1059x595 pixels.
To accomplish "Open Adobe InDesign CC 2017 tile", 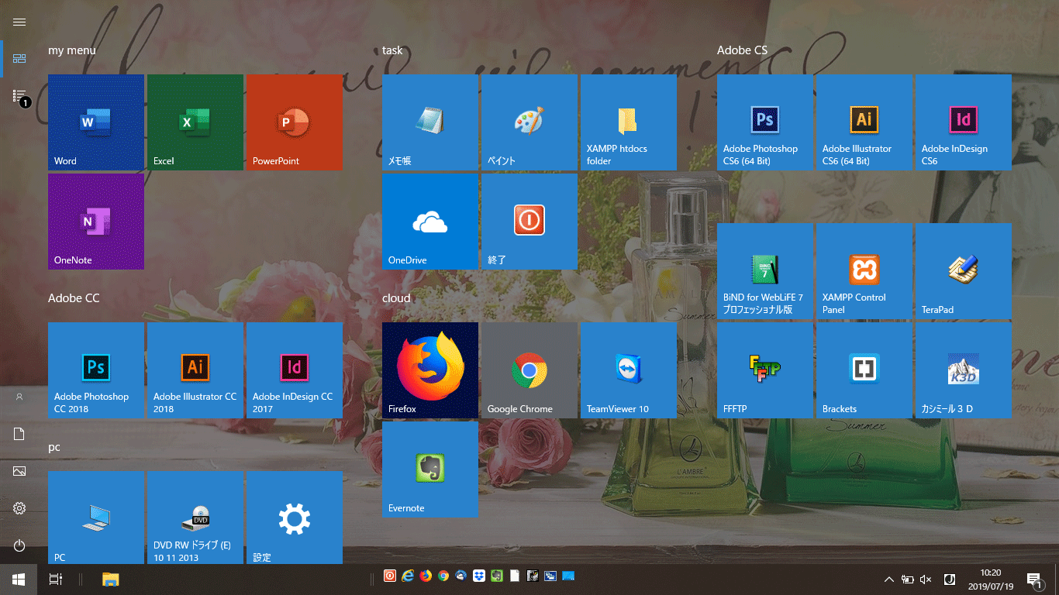I will point(295,370).
